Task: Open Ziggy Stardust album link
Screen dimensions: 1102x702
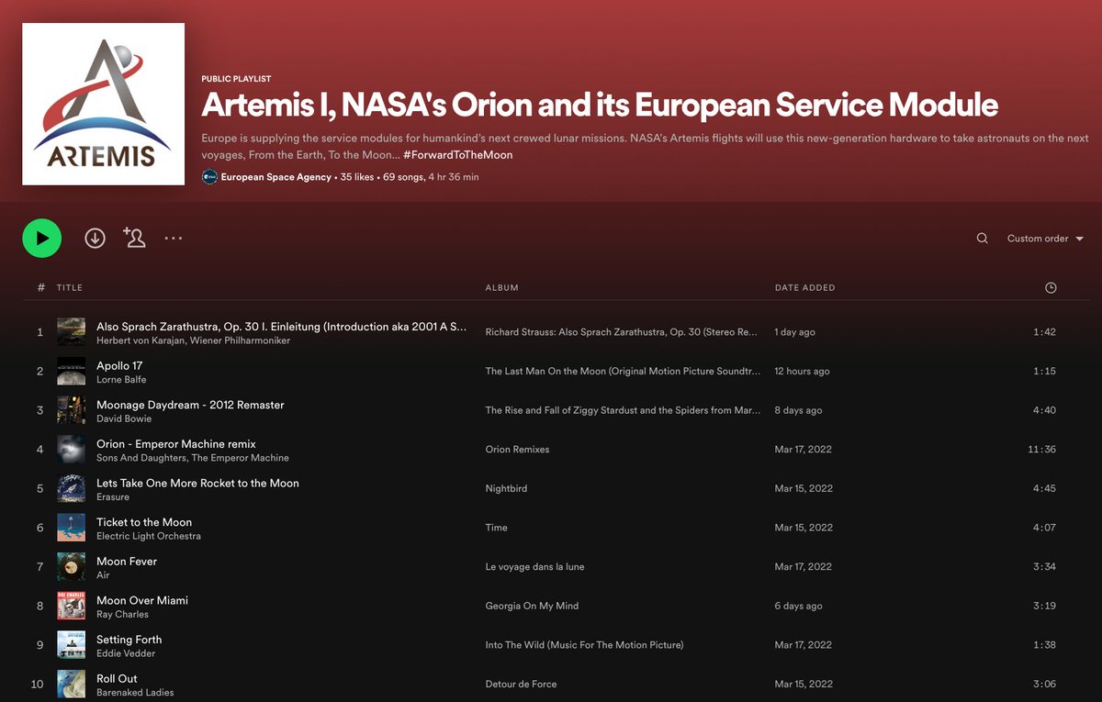Action: (x=623, y=410)
